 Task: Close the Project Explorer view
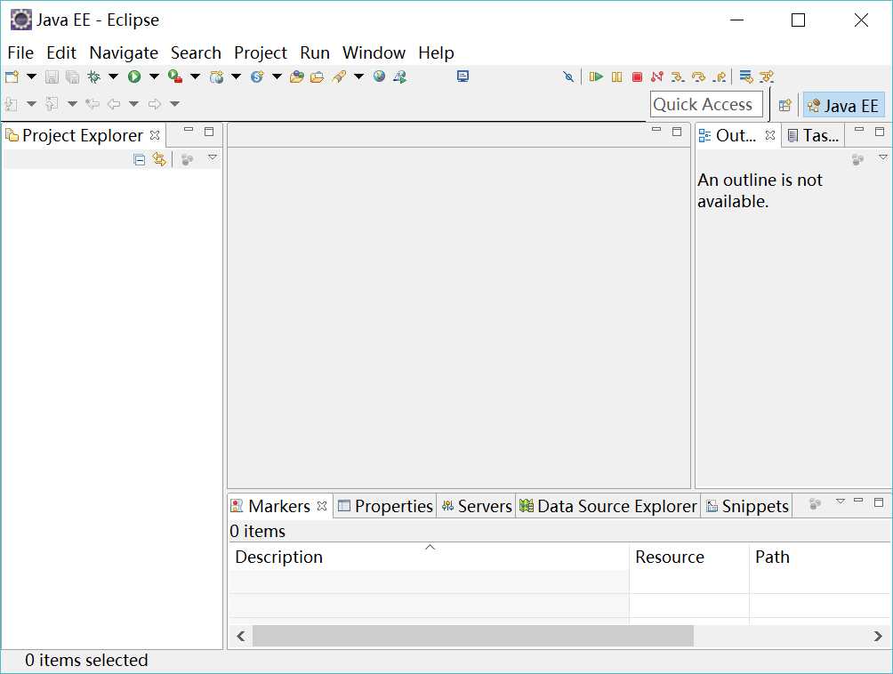(155, 135)
